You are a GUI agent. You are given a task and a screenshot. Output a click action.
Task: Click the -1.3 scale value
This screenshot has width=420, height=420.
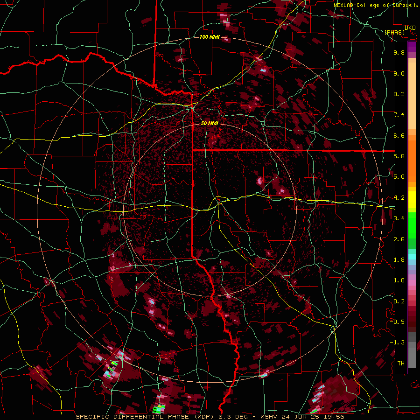pos(397,343)
